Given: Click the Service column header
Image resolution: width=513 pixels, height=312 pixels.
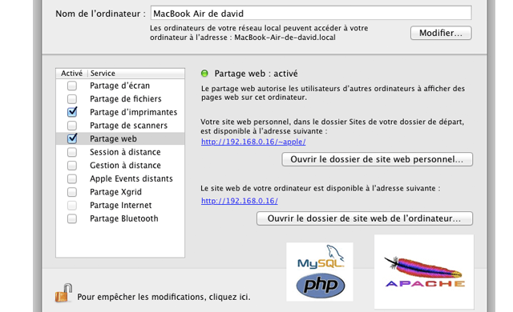Looking at the screenshot, I should click(x=136, y=74).
